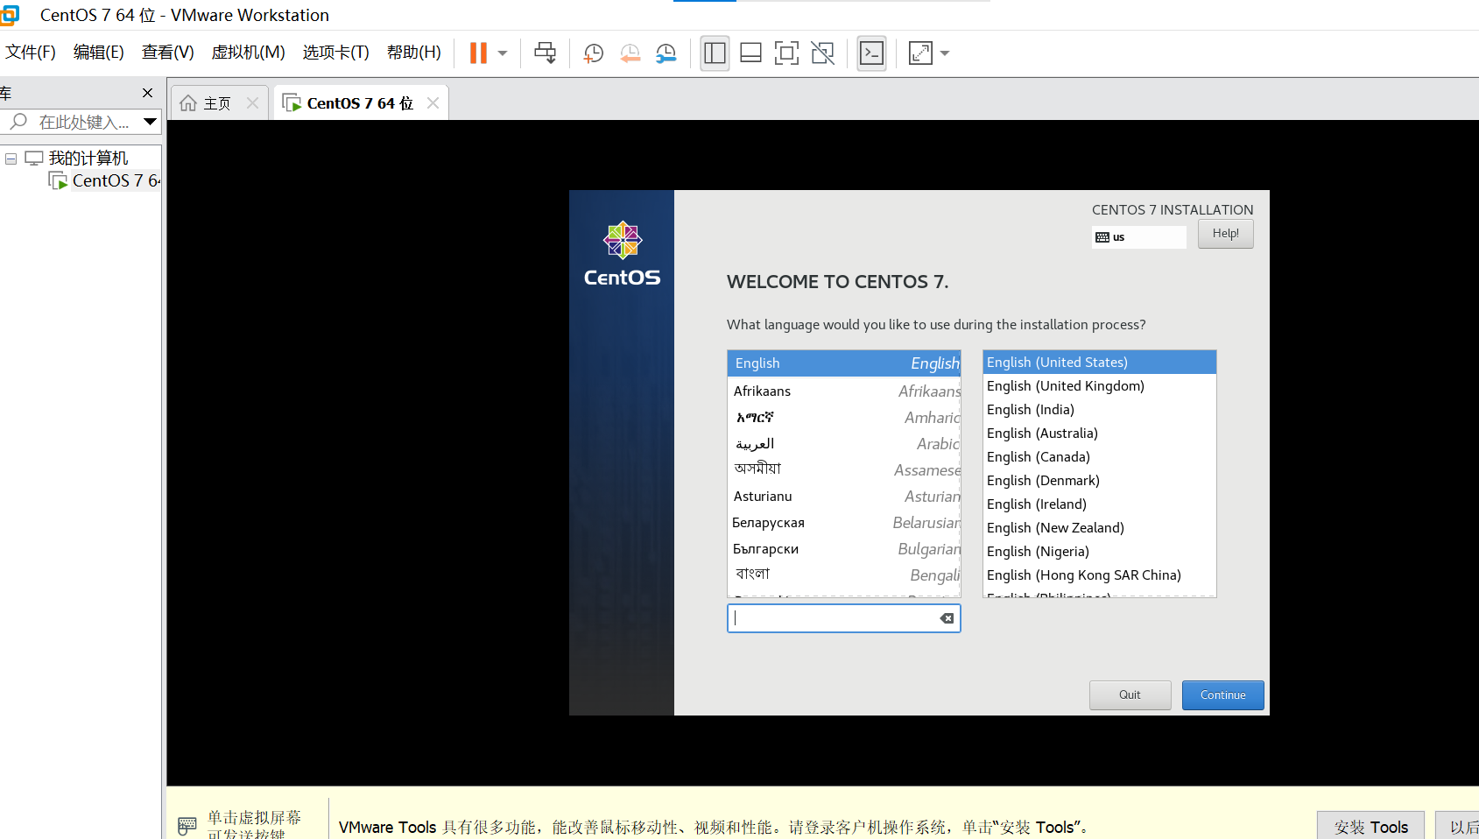Open the 文件(F) menu
This screenshot has width=1479, height=839.
[31, 53]
